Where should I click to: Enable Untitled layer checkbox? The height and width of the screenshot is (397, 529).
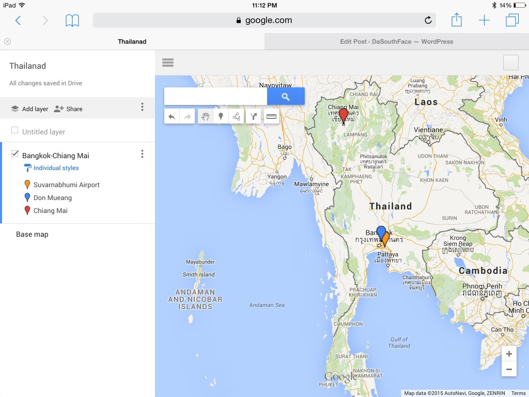coord(14,130)
